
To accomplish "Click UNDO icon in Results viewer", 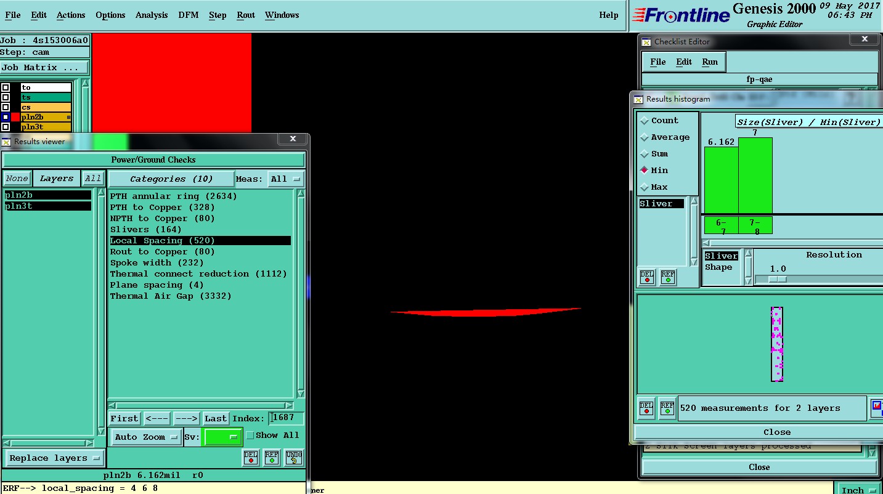I will click(294, 458).
